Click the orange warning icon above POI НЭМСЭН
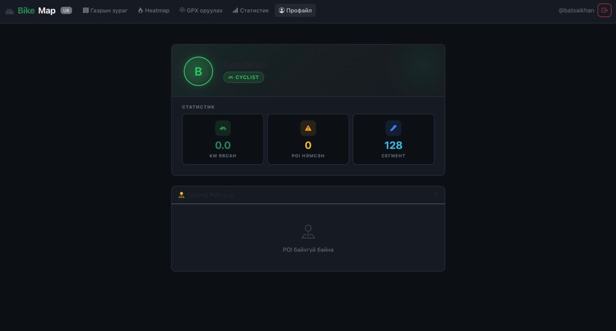 click(308, 128)
